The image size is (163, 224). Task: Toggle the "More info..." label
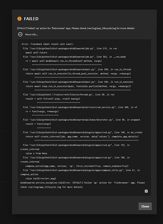tap(31, 34)
